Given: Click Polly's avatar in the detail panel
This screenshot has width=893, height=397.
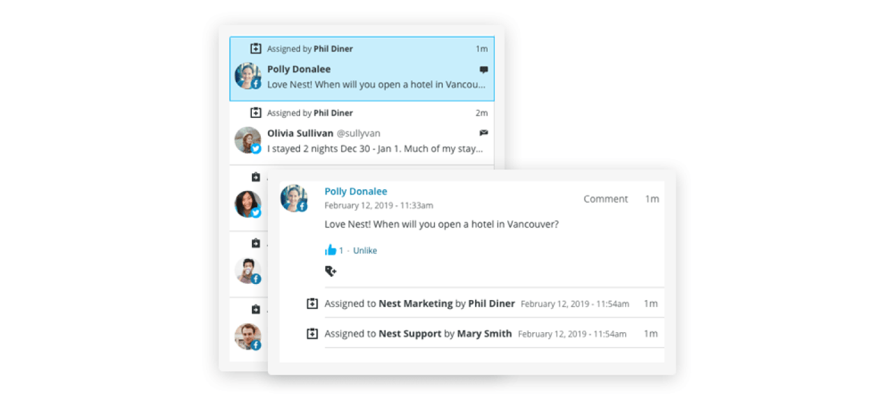Looking at the screenshot, I should pos(294,198).
